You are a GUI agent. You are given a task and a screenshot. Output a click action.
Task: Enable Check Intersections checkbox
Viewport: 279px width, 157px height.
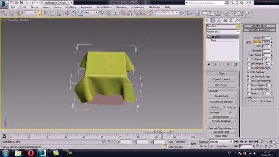click(248, 68)
